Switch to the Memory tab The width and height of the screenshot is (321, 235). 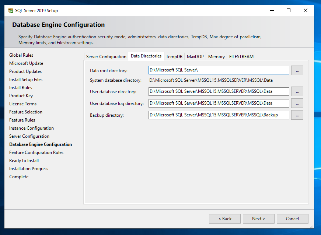pos(216,57)
